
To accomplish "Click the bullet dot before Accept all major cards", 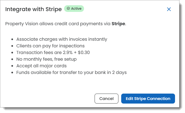I will pos(11,66).
